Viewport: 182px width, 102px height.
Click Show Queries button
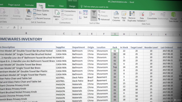(41, 10)
